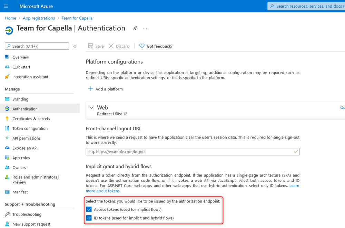The image size is (345, 228).
Task: Collapse the Web platform configuration
Action: pyautogui.click(x=92, y=107)
